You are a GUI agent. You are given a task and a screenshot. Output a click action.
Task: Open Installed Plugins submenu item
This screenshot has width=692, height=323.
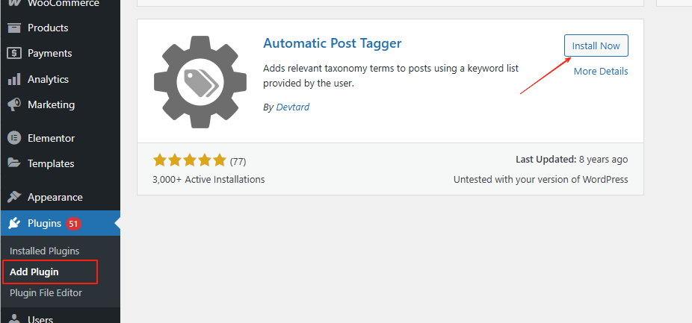[x=44, y=251]
